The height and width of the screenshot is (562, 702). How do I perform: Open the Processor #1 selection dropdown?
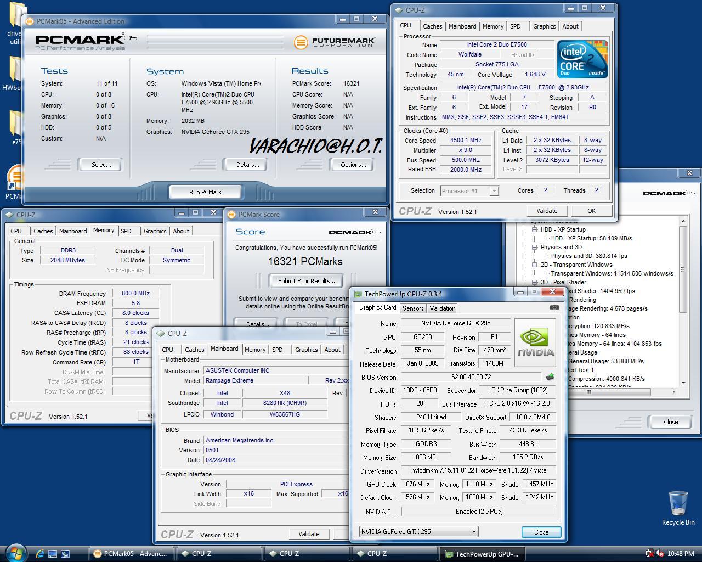[494, 190]
